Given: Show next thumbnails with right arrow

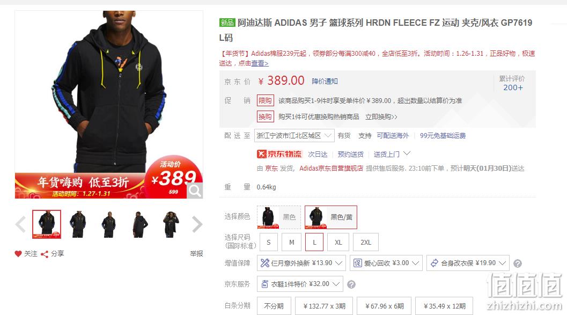Looking at the screenshot, I should 197,224.
